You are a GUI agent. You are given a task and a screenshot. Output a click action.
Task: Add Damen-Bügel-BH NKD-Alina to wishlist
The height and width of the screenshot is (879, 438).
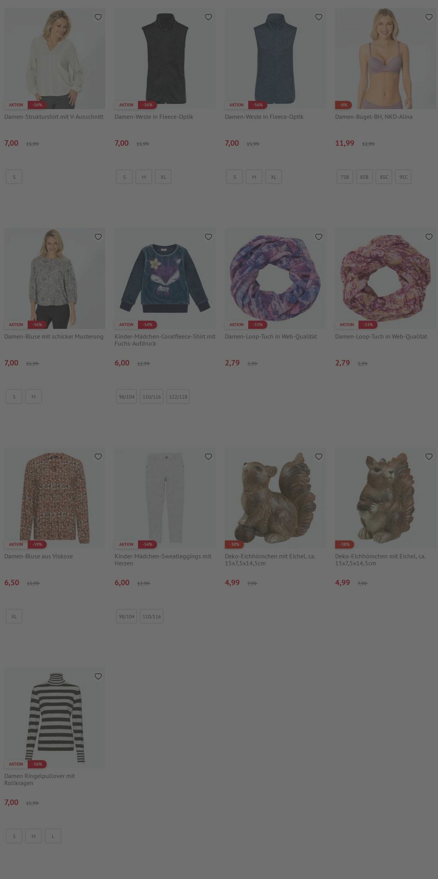[429, 17]
